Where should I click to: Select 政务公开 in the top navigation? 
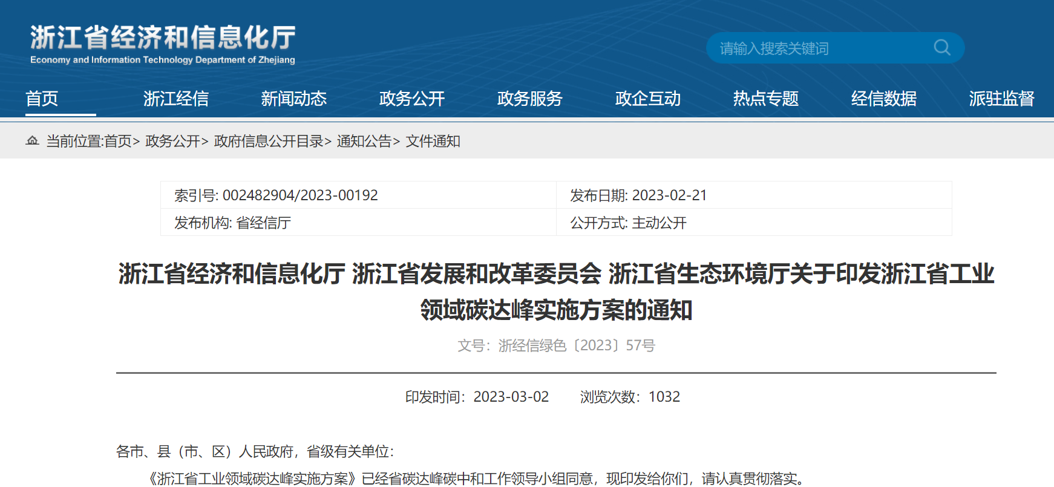[411, 99]
